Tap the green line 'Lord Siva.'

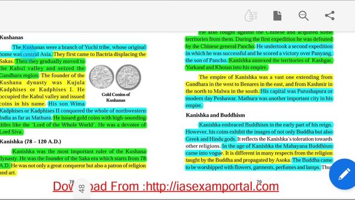pyautogui.click(x=11, y=132)
